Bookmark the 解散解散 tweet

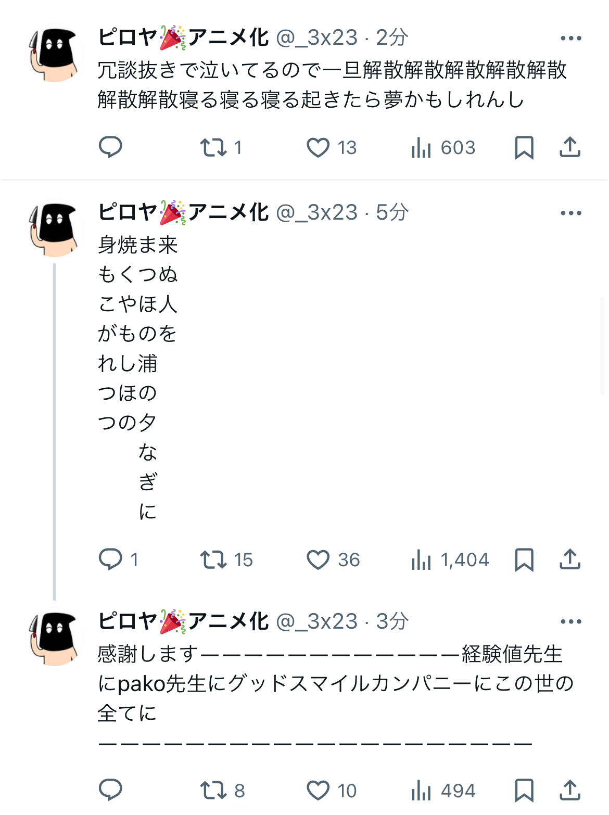click(x=524, y=147)
